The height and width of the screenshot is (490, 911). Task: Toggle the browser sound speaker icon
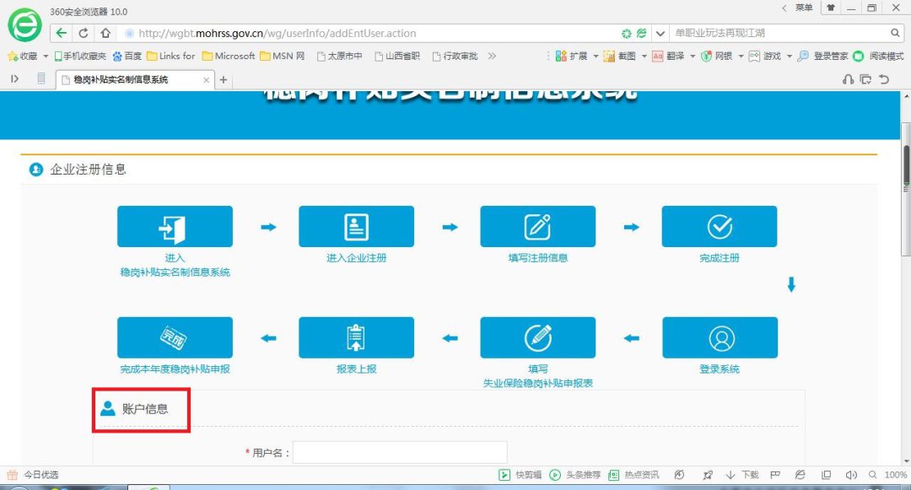[851, 475]
